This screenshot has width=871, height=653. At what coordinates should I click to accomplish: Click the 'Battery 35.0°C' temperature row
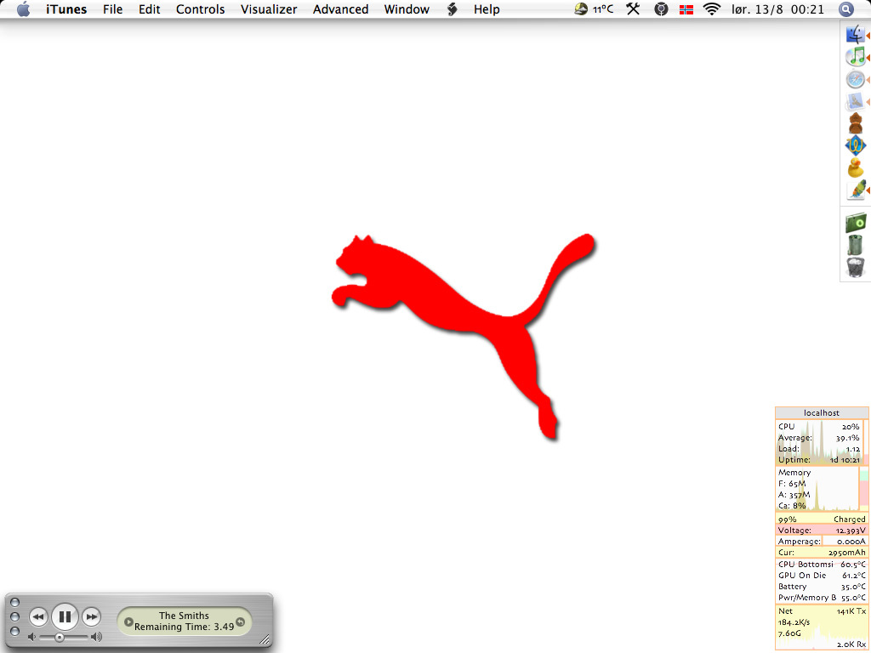[822, 587]
